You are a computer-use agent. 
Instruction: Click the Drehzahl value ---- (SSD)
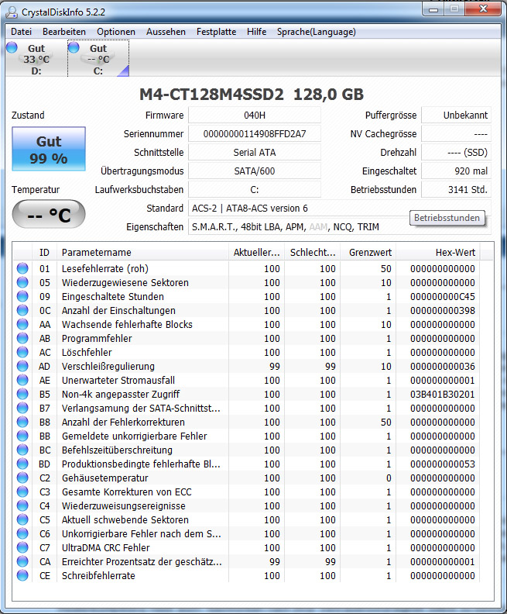point(456,152)
